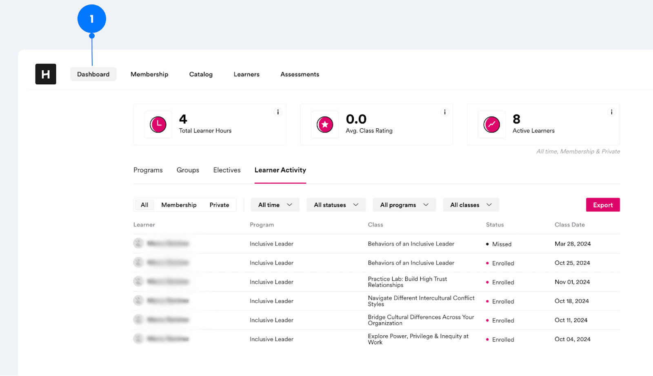Click the Export button

603,204
